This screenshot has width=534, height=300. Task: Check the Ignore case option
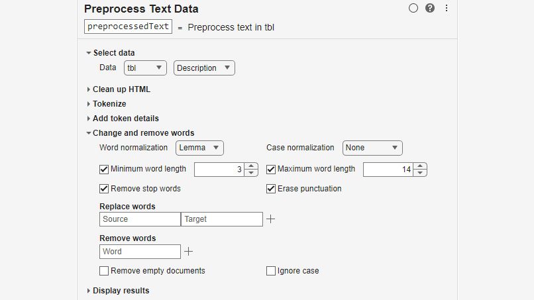tap(271, 271)
